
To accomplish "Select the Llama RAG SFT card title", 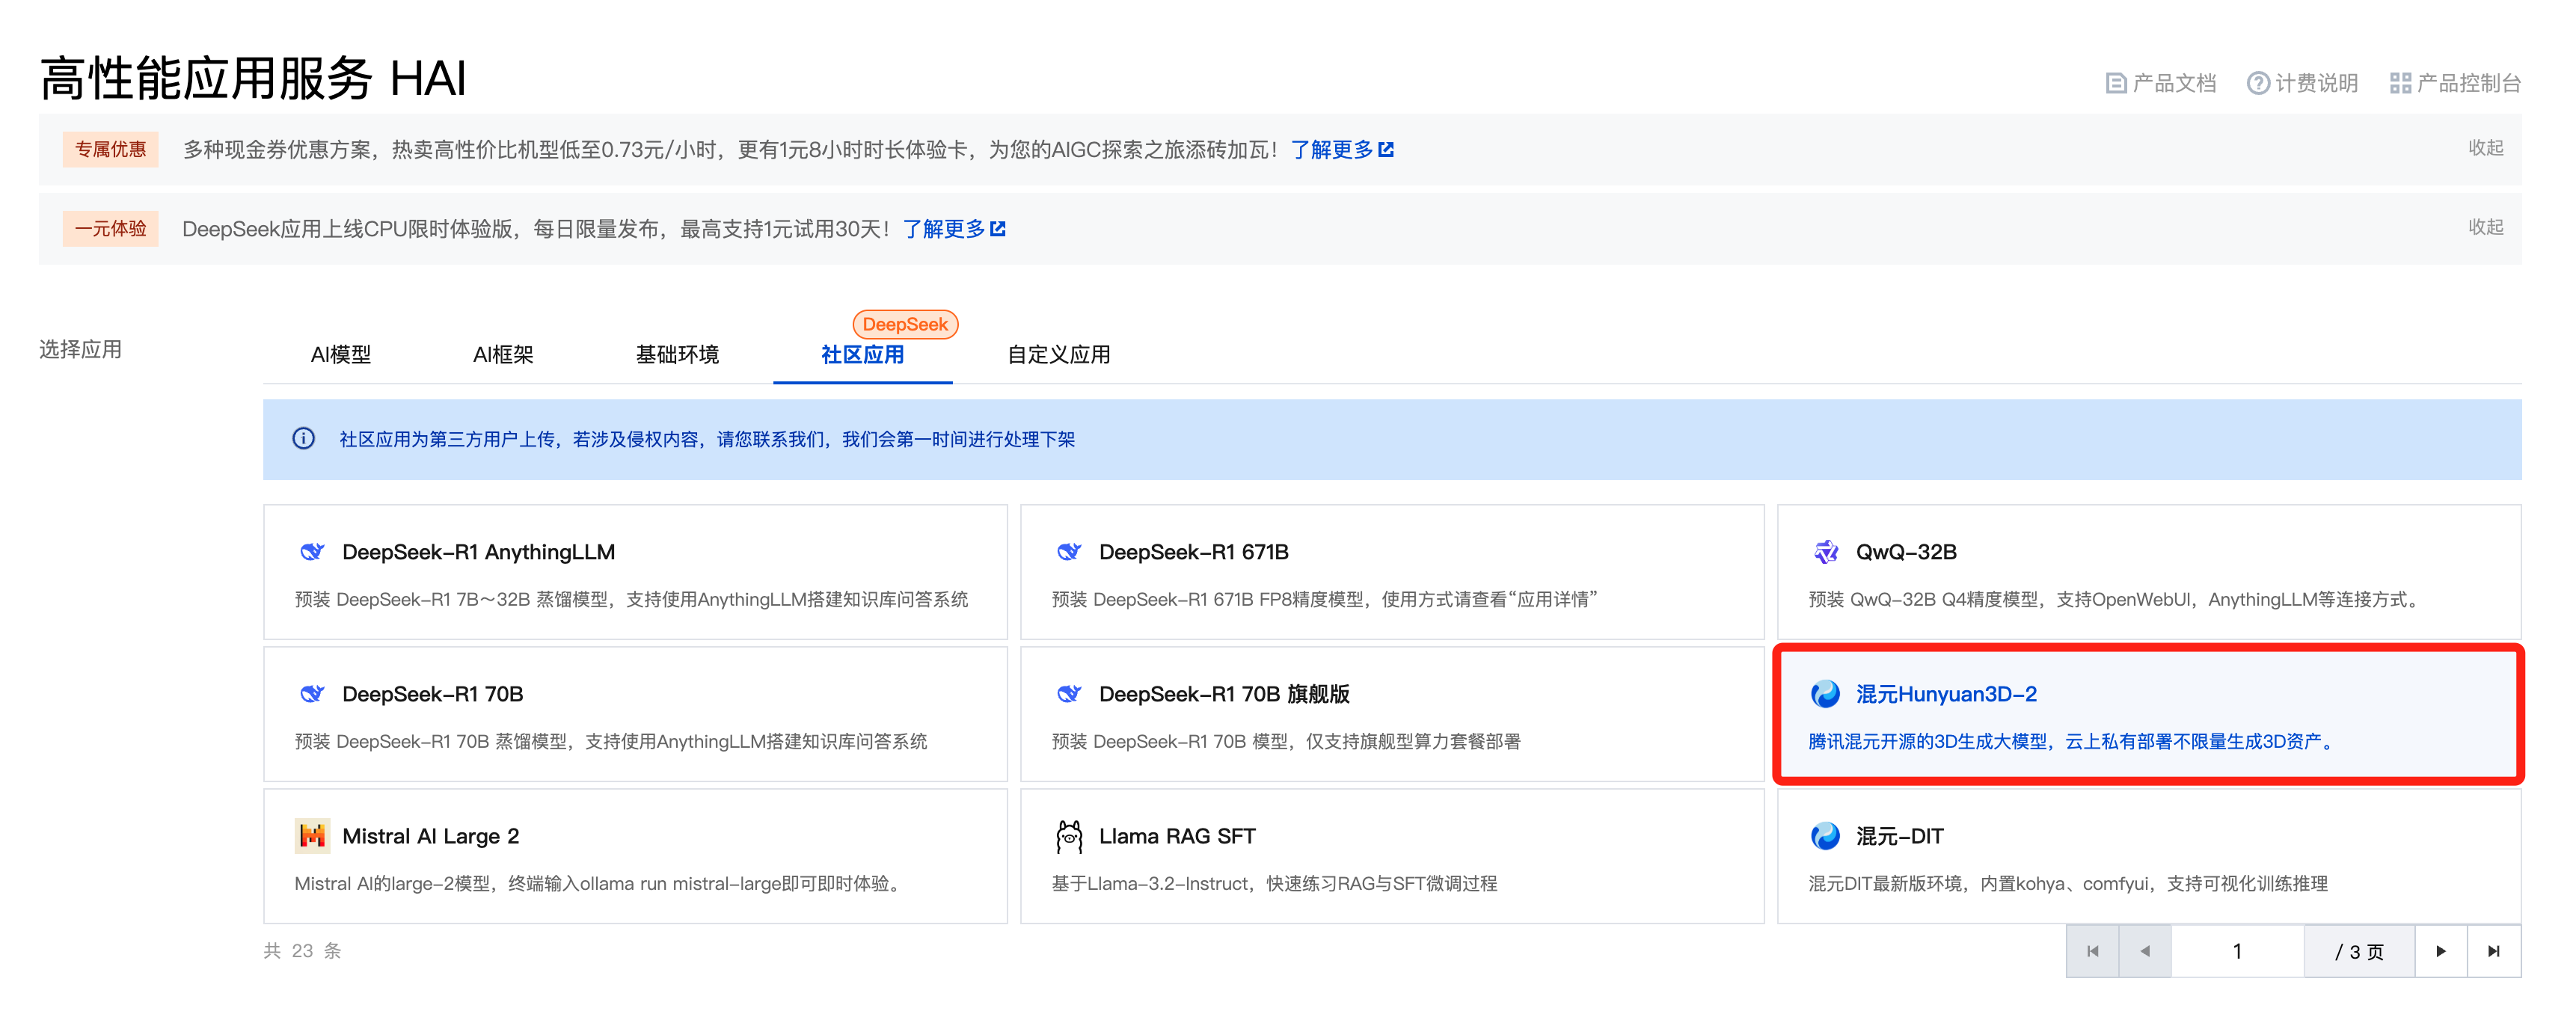I will (x=1177, y=835).
